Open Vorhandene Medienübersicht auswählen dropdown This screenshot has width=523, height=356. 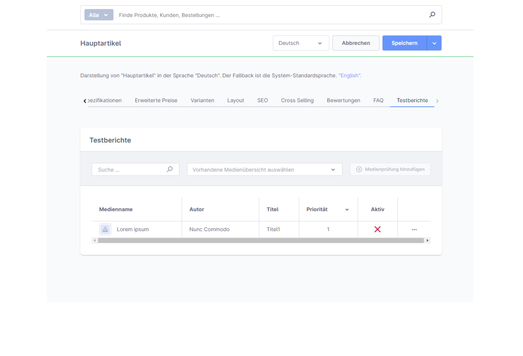(x=265, y=169)
